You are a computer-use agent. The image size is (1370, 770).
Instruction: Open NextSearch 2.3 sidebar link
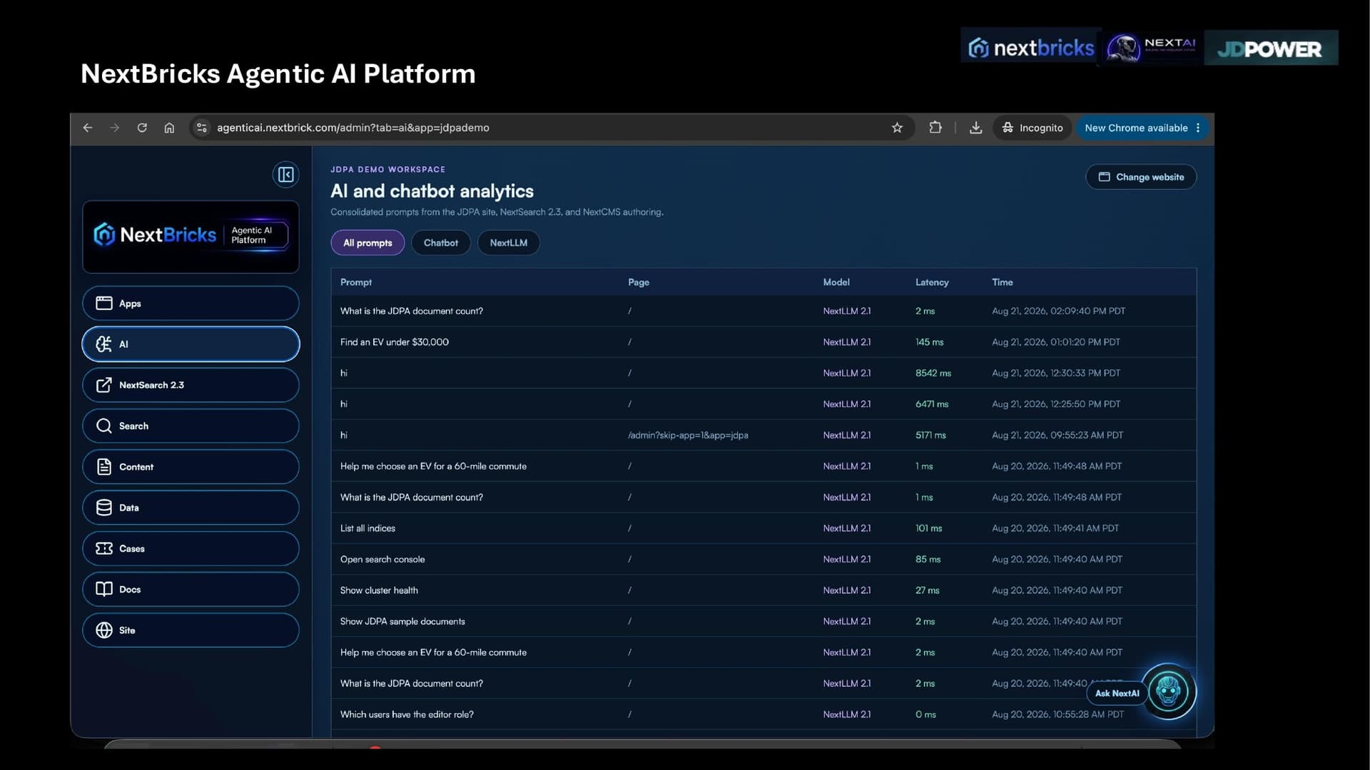click(191, 385)
